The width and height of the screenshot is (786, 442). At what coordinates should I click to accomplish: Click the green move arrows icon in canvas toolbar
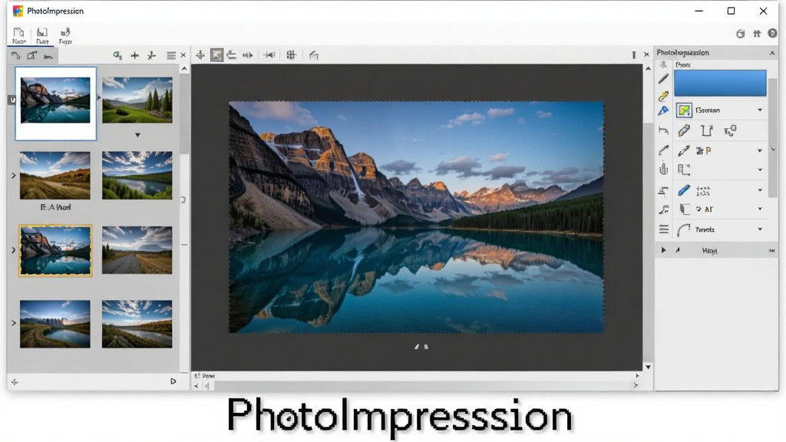pos(200,55)
